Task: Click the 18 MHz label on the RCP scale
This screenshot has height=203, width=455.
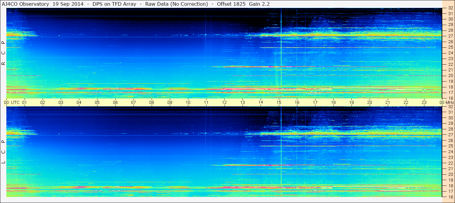Action: point(450,87)
